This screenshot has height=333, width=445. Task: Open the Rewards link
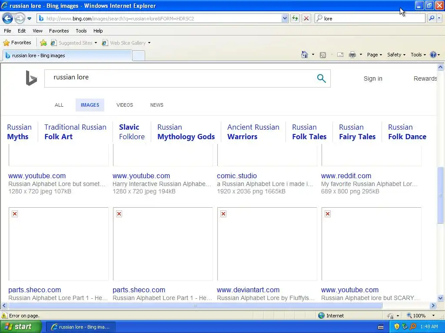pyautogui.click(x=425, y=79)
